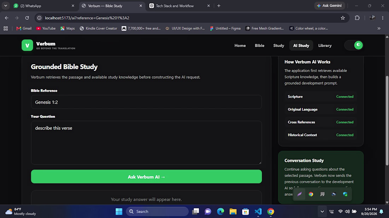This screenshot has width=389, height=218.
Task: Go to the Home page link
Action: click(240, 46)
